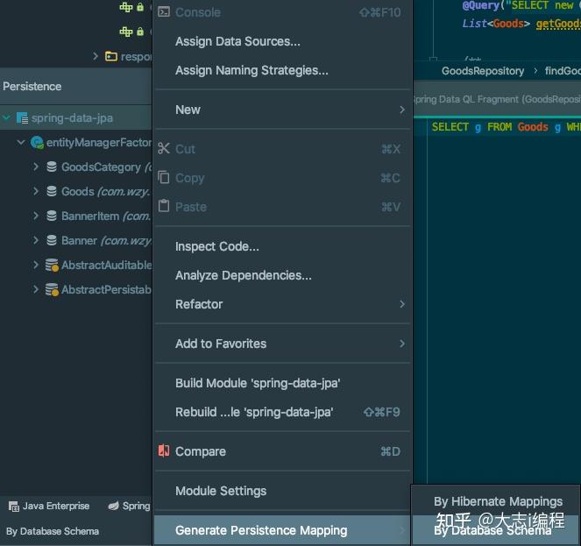Collapse the entityManagerFactory tree node
This screenshot has width=581, height=546.
point(21,142)
